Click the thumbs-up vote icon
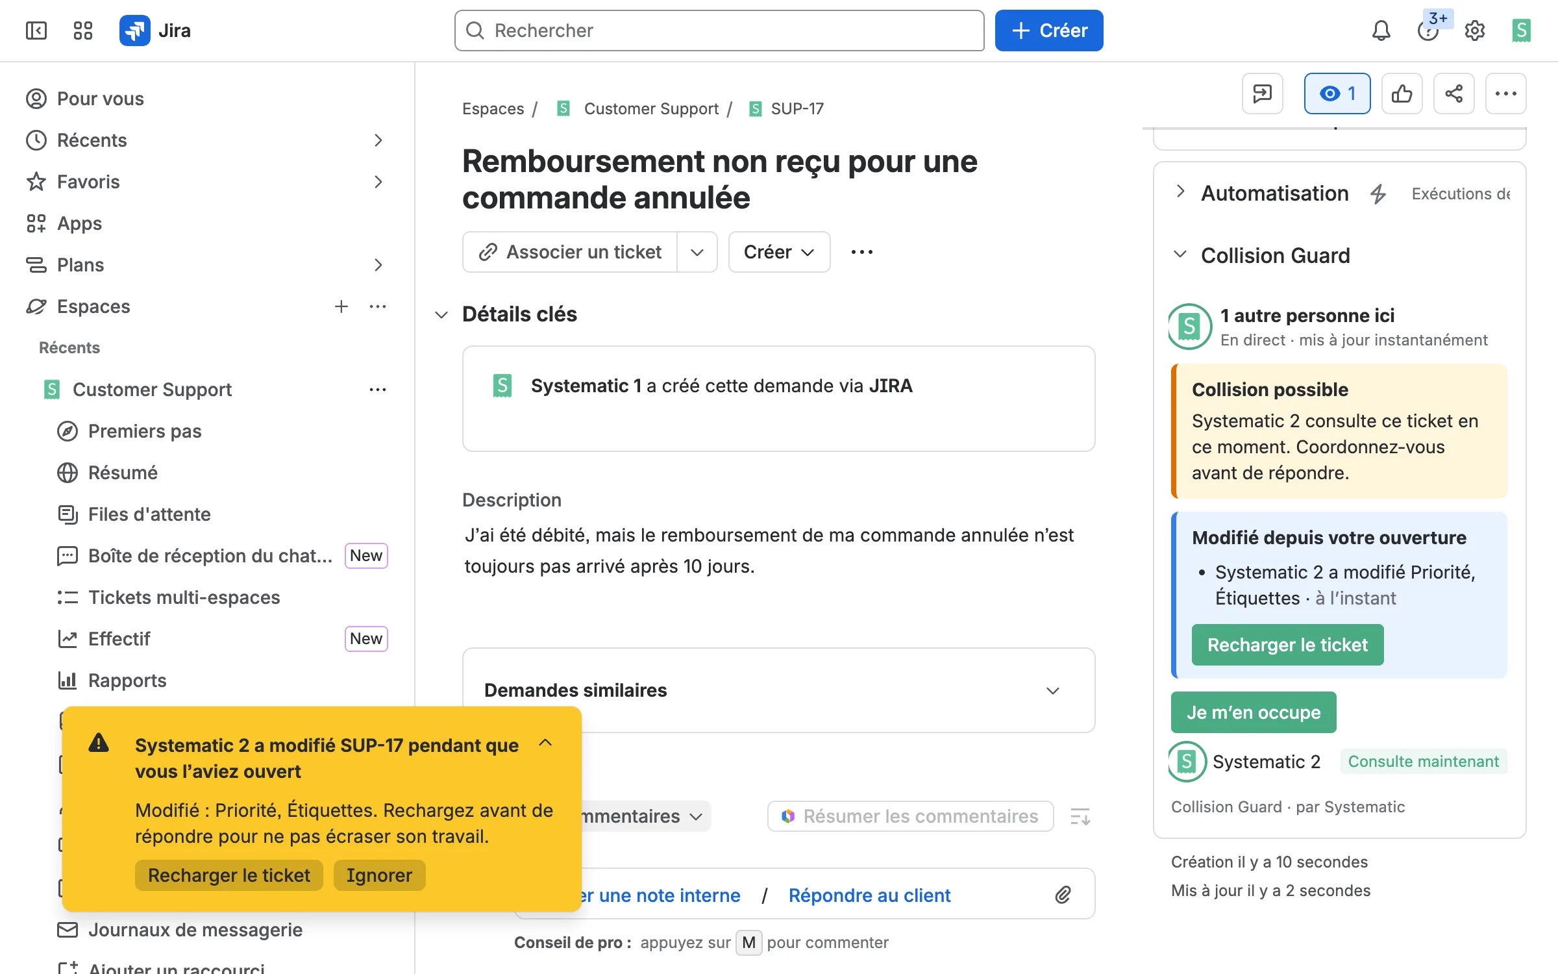1558x974 pixels. tap(1402, 94)
